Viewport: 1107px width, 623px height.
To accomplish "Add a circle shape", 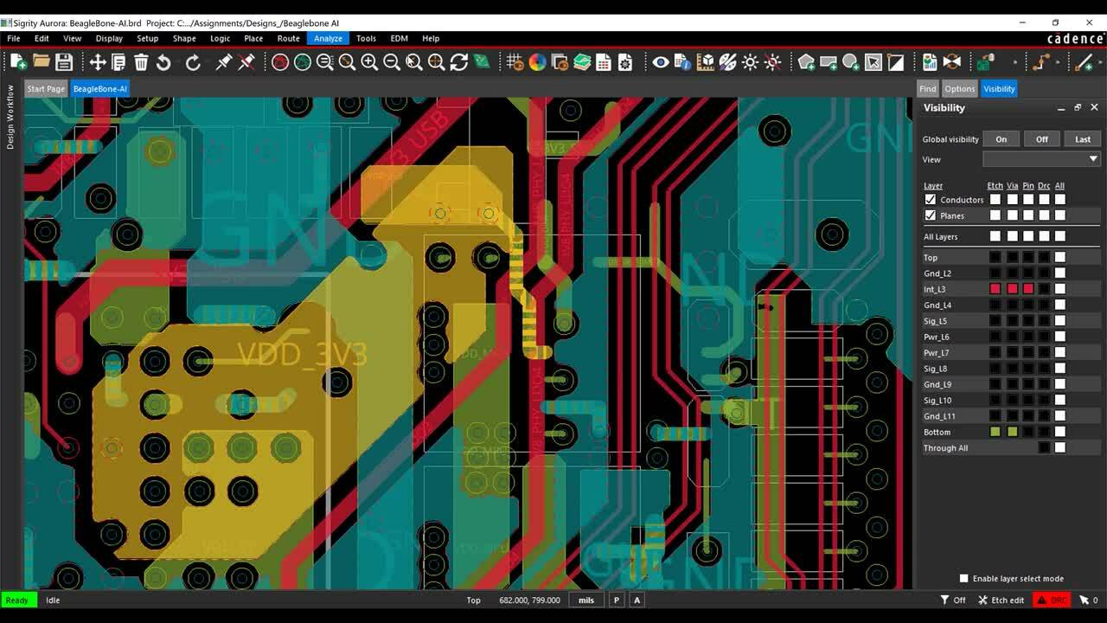I will [x=851, y=61].
